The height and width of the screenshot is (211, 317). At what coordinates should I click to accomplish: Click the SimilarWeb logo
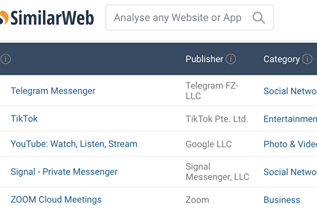[48, 18]
